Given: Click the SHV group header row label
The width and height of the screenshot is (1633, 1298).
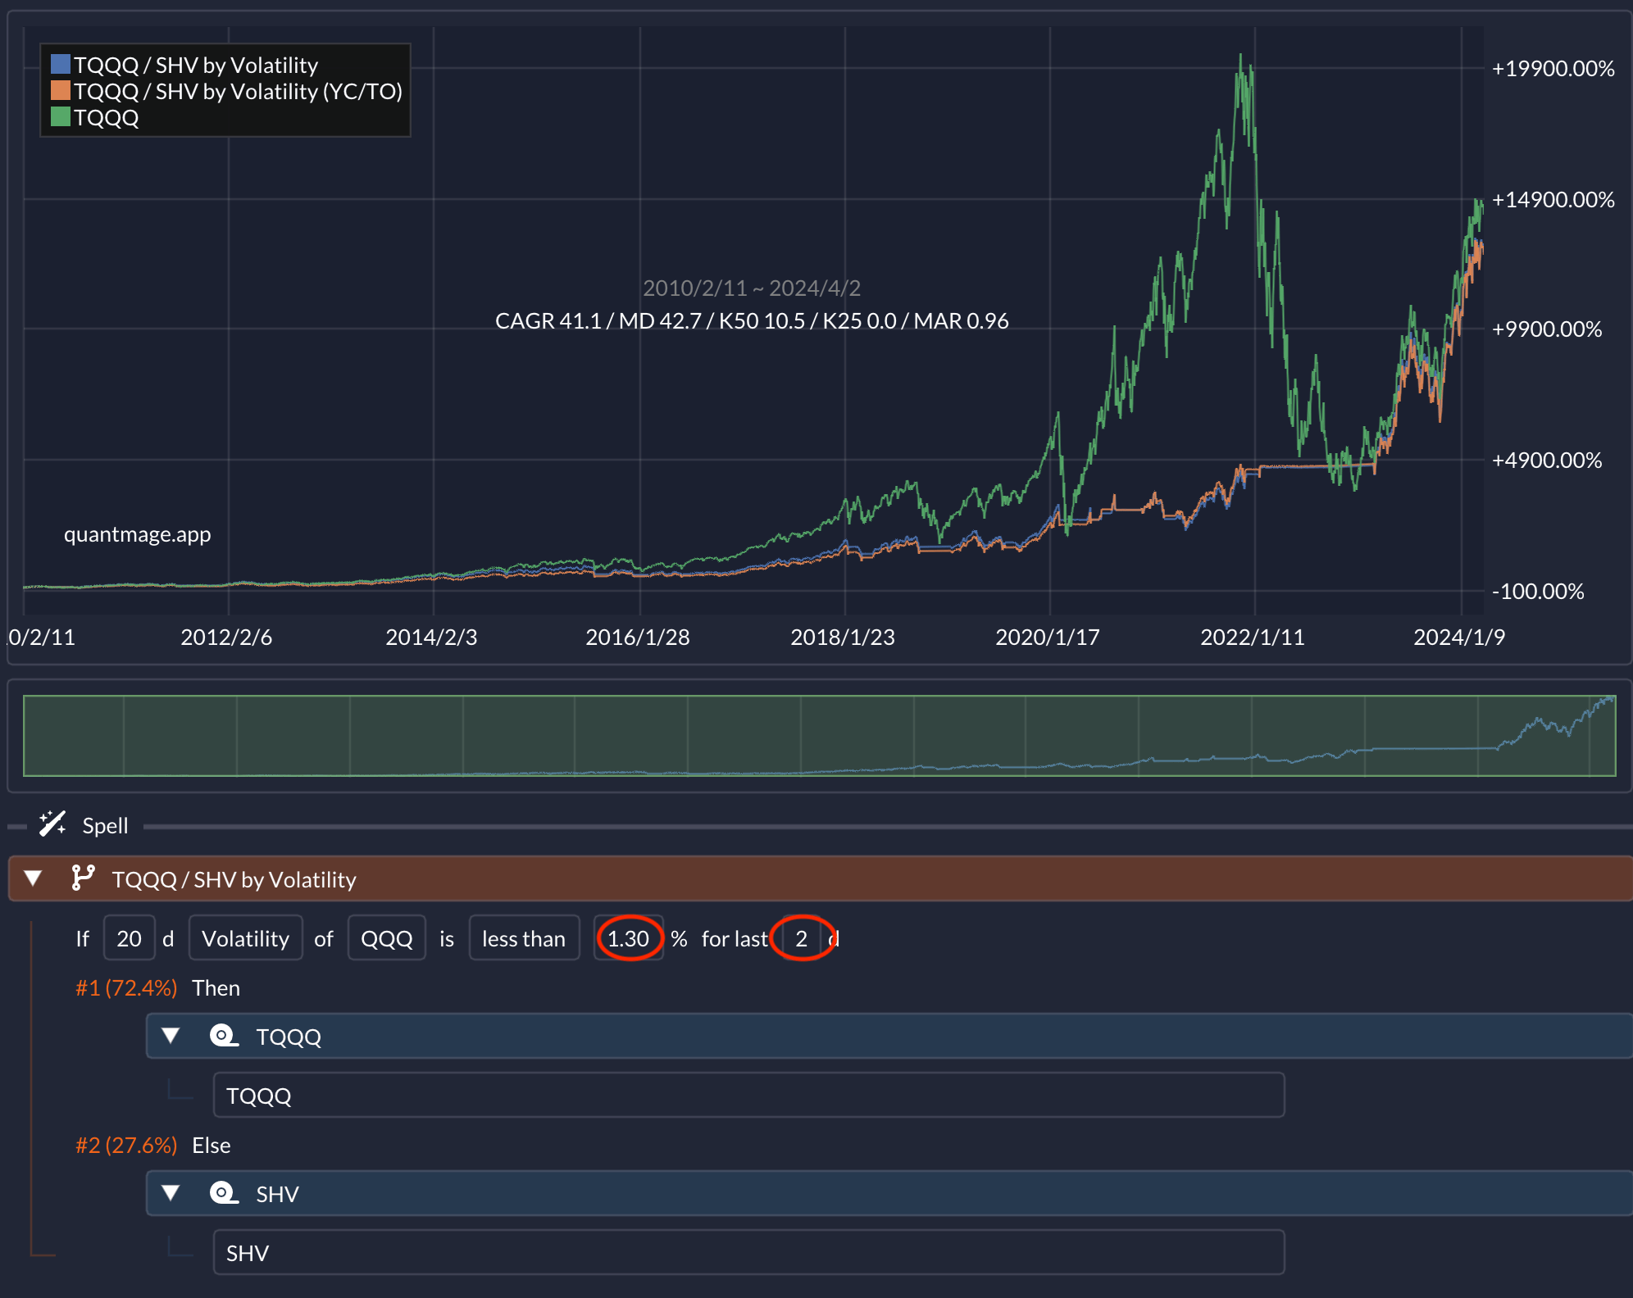Looking at the screenshot, I should tap(277, 1194).
